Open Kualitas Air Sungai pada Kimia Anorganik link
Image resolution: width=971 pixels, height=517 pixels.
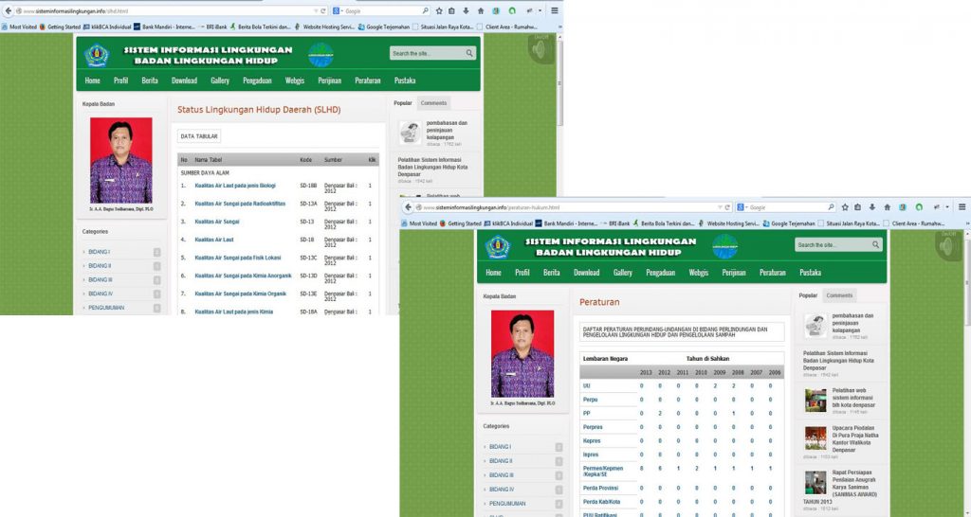(243, 276)
